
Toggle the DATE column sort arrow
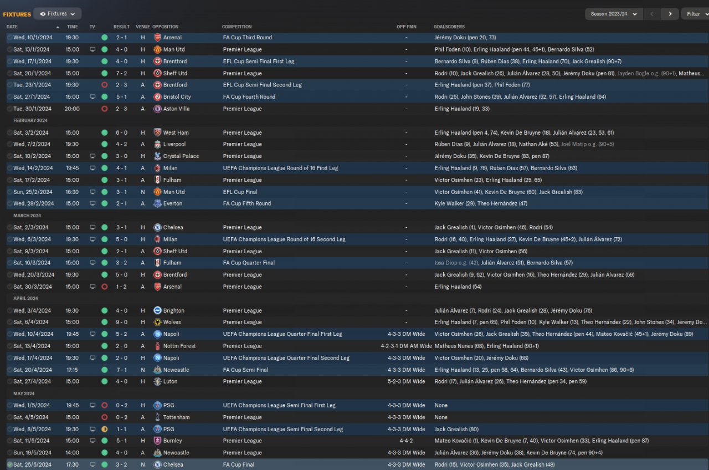pos(58,27)
